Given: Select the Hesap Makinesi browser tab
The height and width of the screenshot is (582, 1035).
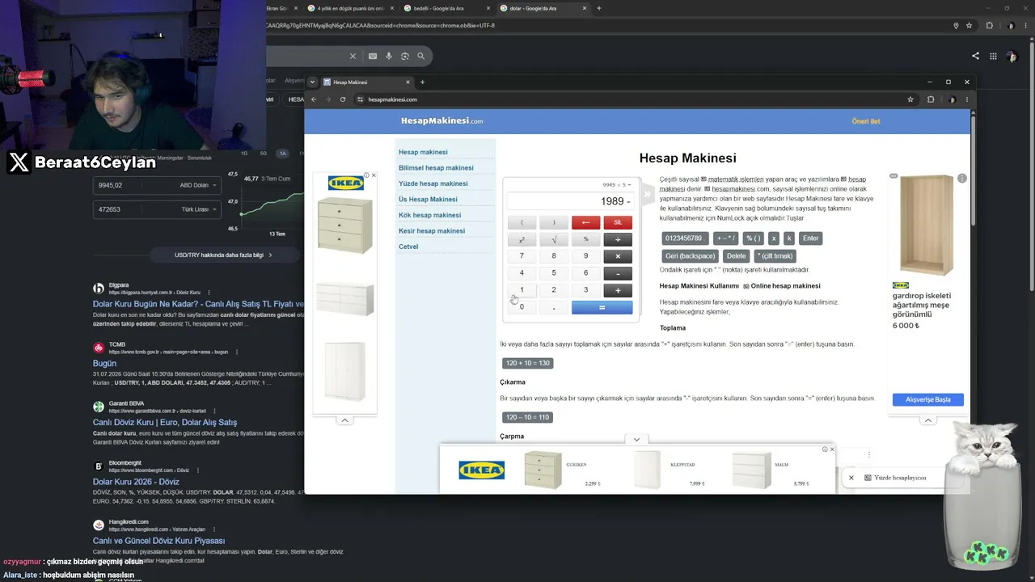Looking at the screenshot, I should 368,82.
